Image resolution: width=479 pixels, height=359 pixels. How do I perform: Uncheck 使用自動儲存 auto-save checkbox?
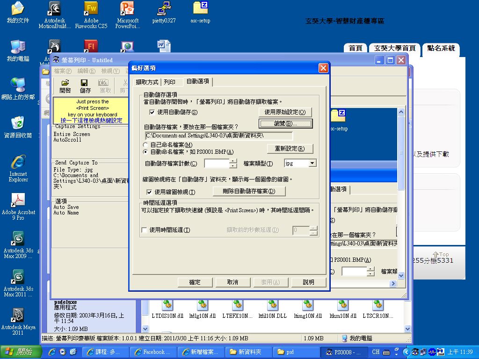tap(152, 112)
